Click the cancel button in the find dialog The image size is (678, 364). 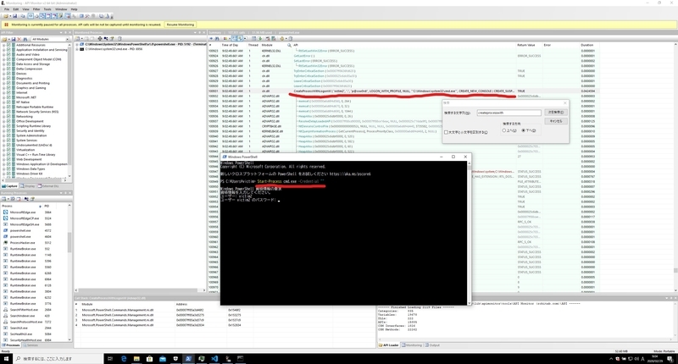coord(556,121)
